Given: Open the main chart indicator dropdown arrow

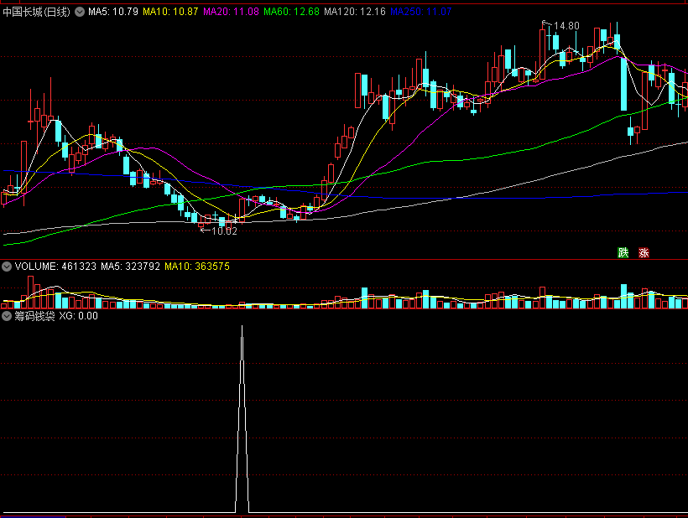Looking at the screenshot, I should (80, 12).
